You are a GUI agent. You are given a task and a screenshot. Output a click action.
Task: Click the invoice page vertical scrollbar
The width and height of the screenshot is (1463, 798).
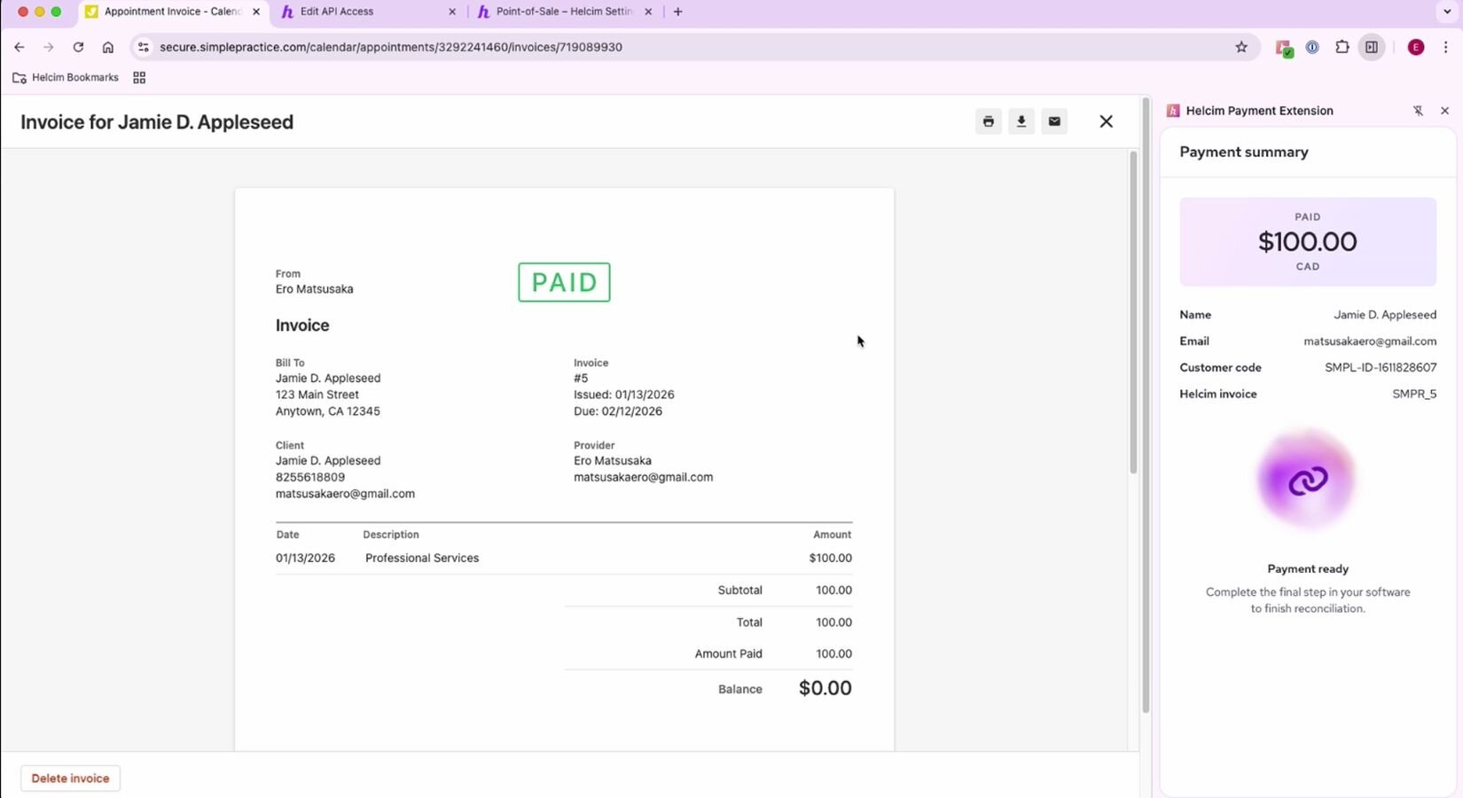pyautogui.click(x=1133, y=312)
